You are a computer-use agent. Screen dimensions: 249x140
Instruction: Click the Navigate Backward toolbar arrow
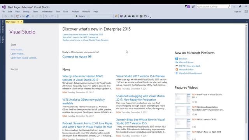point(5,16)
